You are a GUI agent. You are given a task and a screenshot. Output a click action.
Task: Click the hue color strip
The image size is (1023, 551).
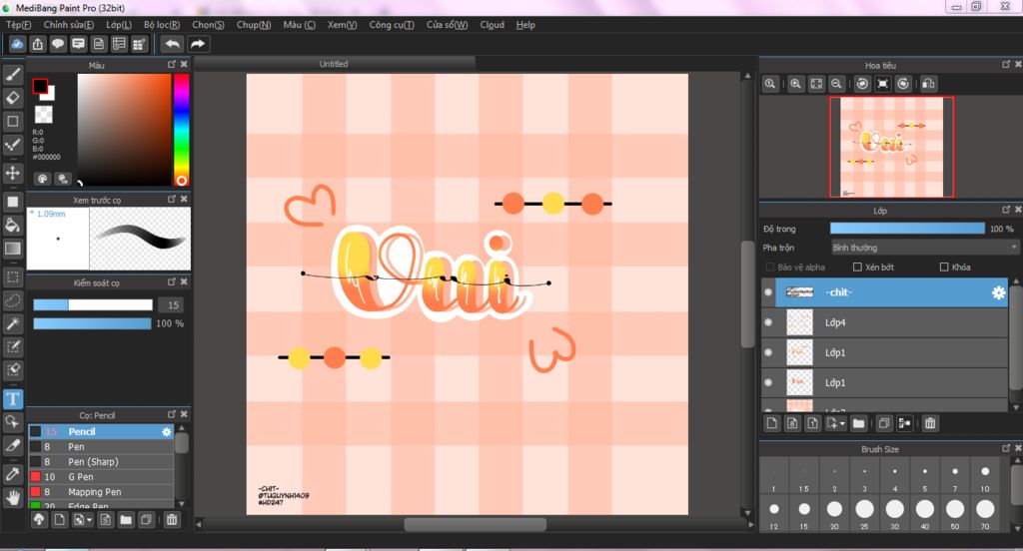tap(181, 130)
